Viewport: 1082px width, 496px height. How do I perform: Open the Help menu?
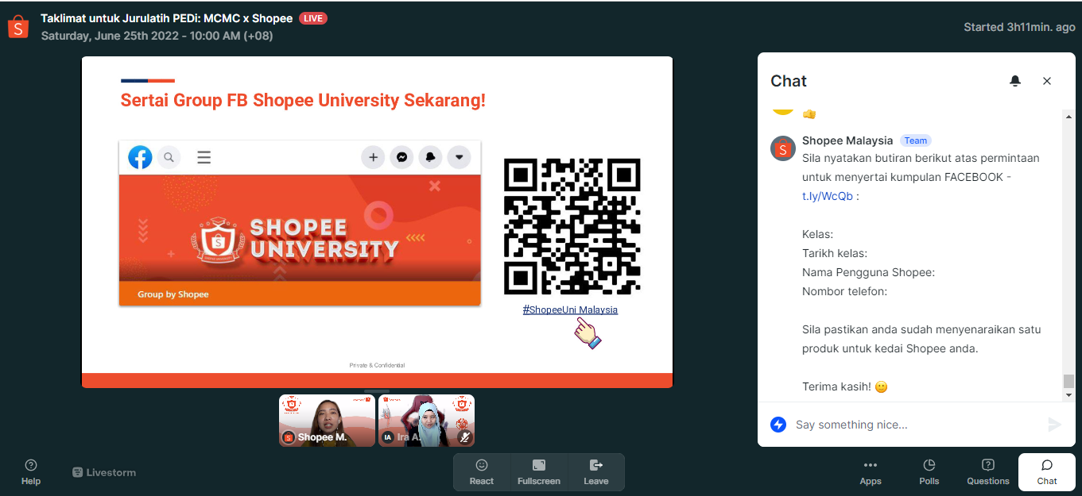tap(31, 471)
